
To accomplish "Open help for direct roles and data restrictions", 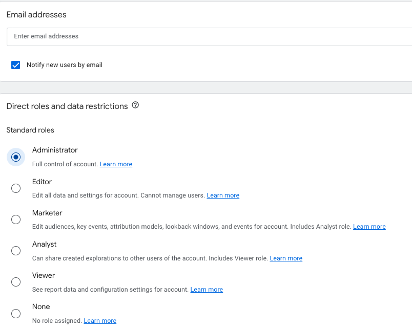I will coord(135,105).
